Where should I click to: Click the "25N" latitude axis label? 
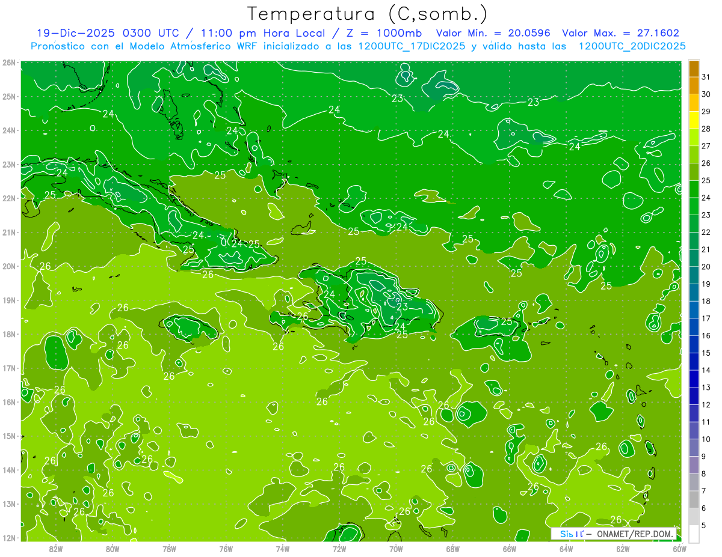tap(9, 96)
